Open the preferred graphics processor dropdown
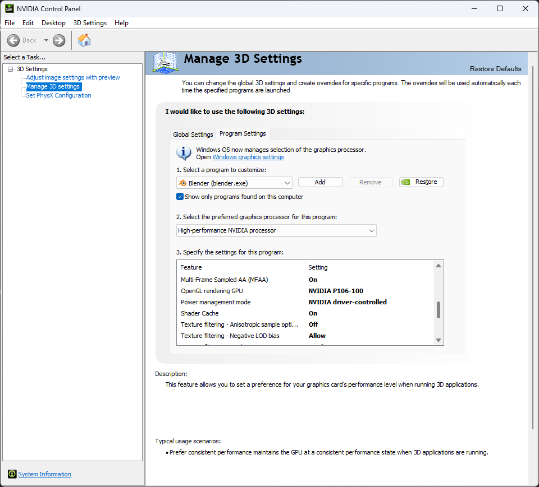This screenshot has width=539, height=487. click(276, 230)
